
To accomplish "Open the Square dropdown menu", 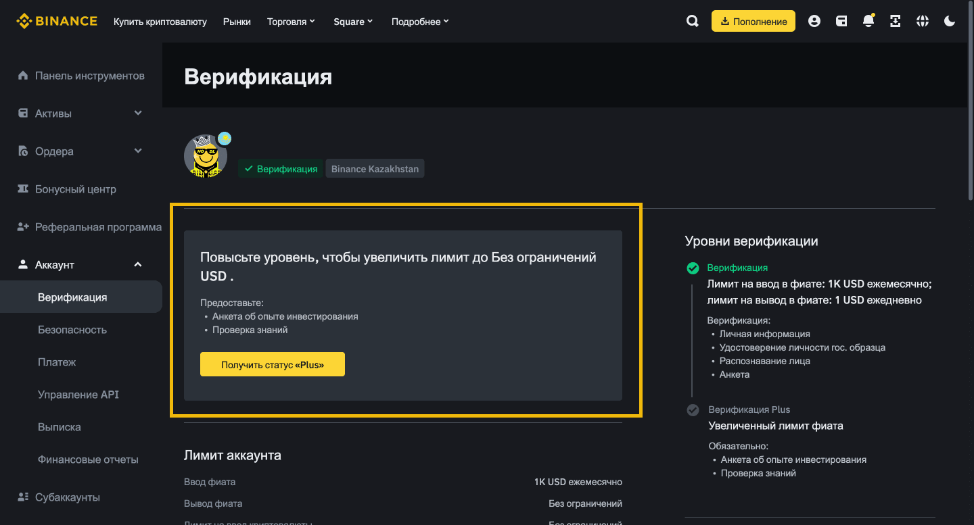I will (x=353, y=22).
